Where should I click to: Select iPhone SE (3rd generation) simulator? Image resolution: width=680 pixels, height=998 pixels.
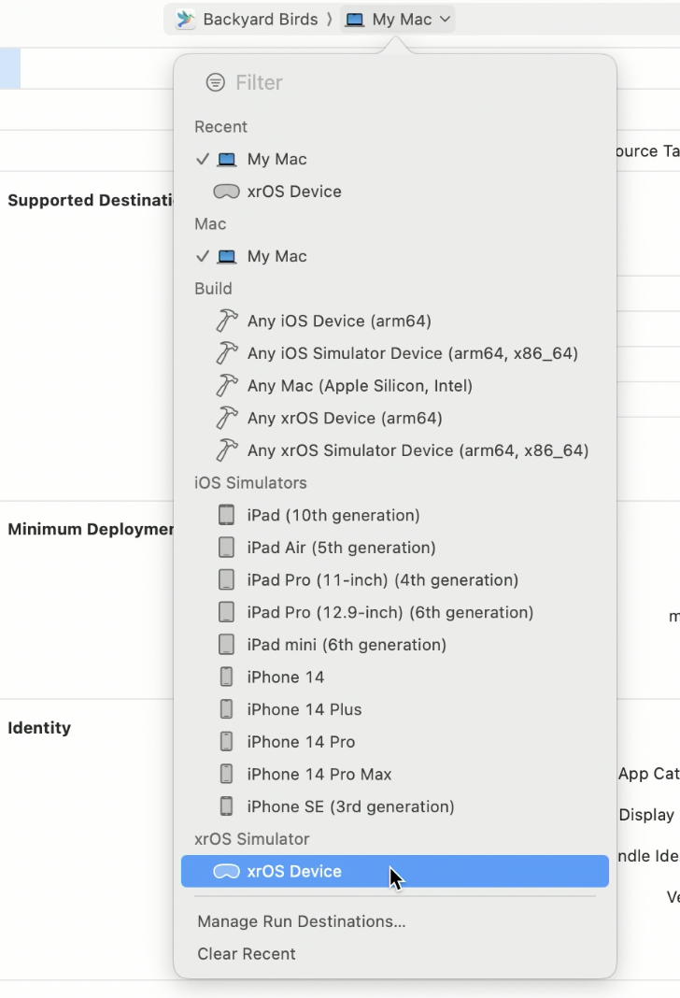click(x=394, y=807)
